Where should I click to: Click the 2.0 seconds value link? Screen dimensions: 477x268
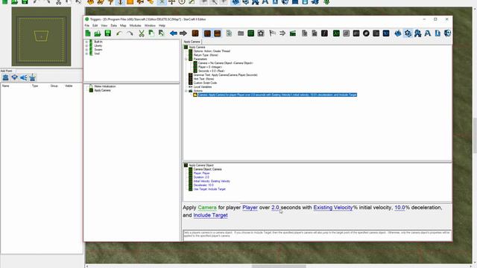click(x=275, y=208)
